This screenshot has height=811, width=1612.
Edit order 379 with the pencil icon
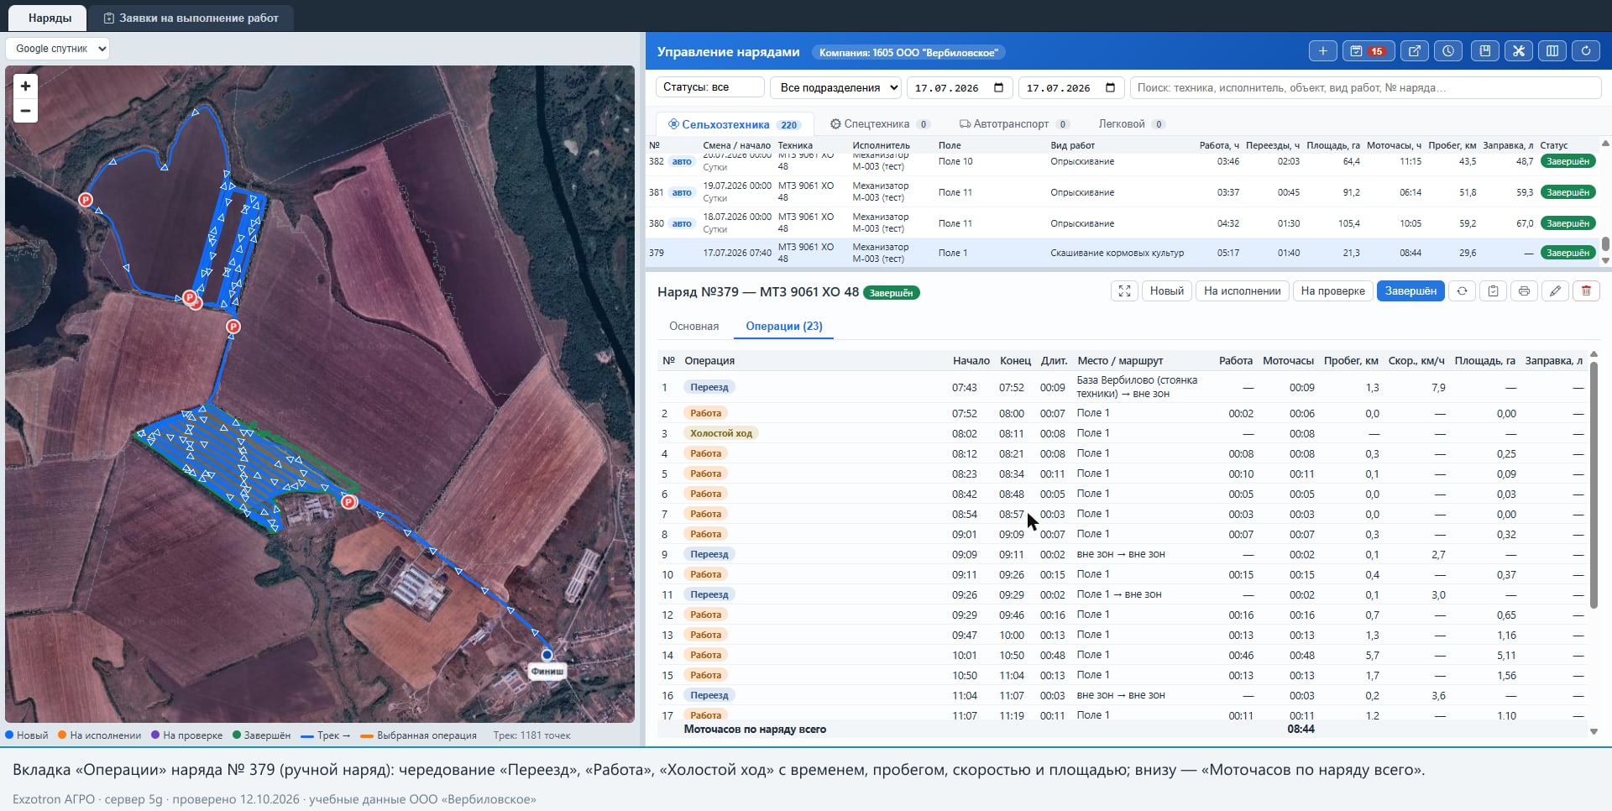[x=1555, y=291]
